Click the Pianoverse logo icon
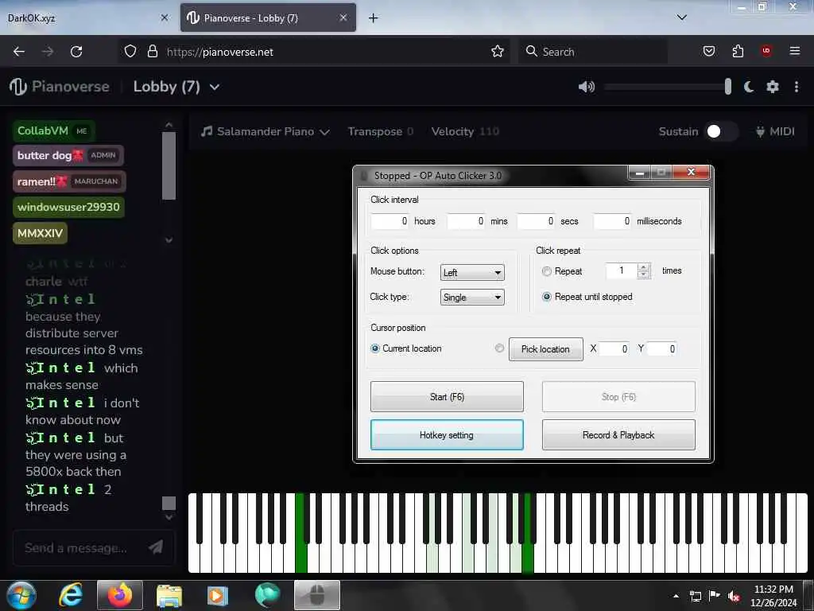814x611 pixels. [x=18, y=87]
